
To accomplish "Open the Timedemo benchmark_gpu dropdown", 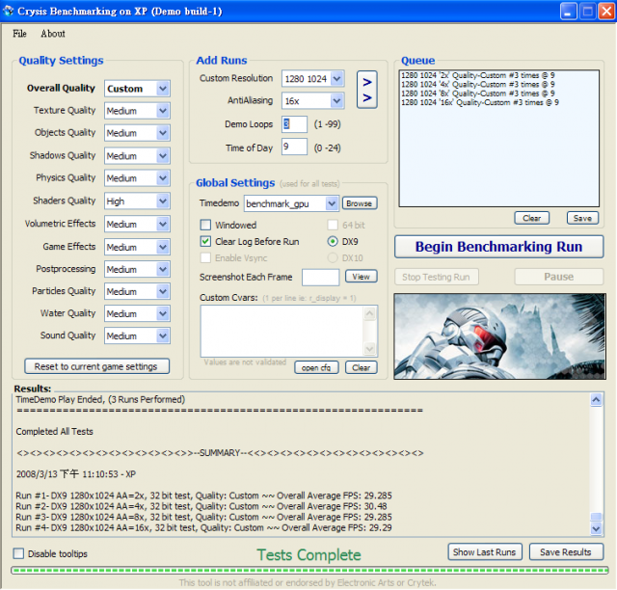I will click(x=332, y=203).
